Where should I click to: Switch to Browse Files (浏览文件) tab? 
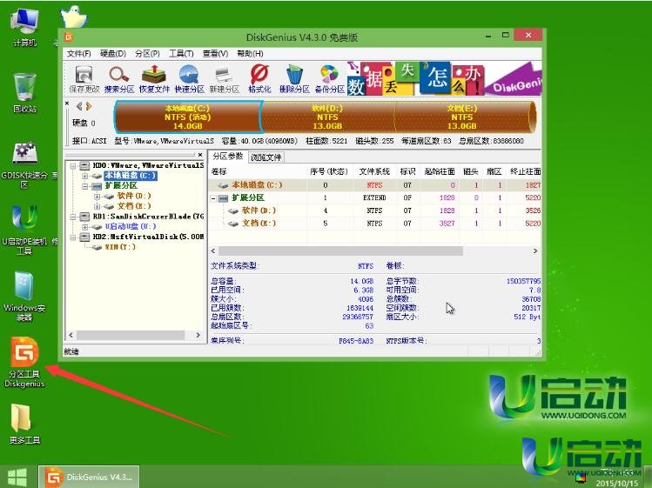click(x=266, y=157)
